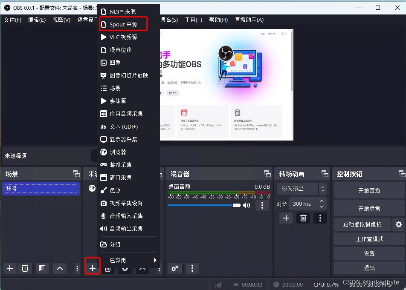The width and height of the screenshot is (406, 290).
Task: Open the 直播助手(A) menu
Action: pos(249,20)
